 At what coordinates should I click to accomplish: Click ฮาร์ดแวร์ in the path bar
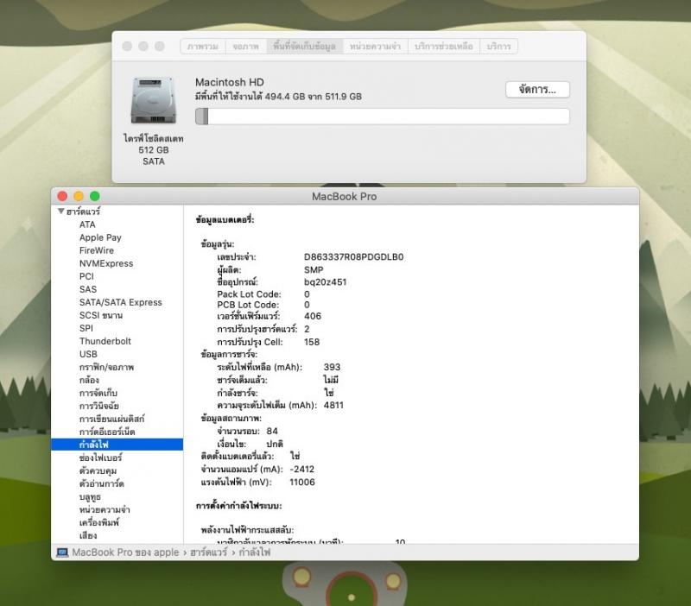[x=209, y=552]
